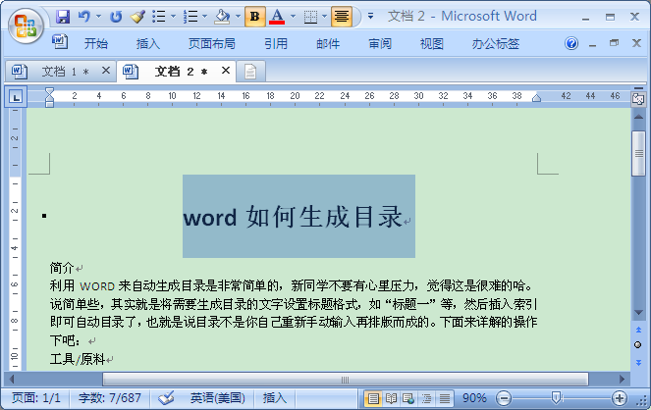Open shading color dropdown arrow
Viewport: 651px width, 410px height.
[238, 17]
